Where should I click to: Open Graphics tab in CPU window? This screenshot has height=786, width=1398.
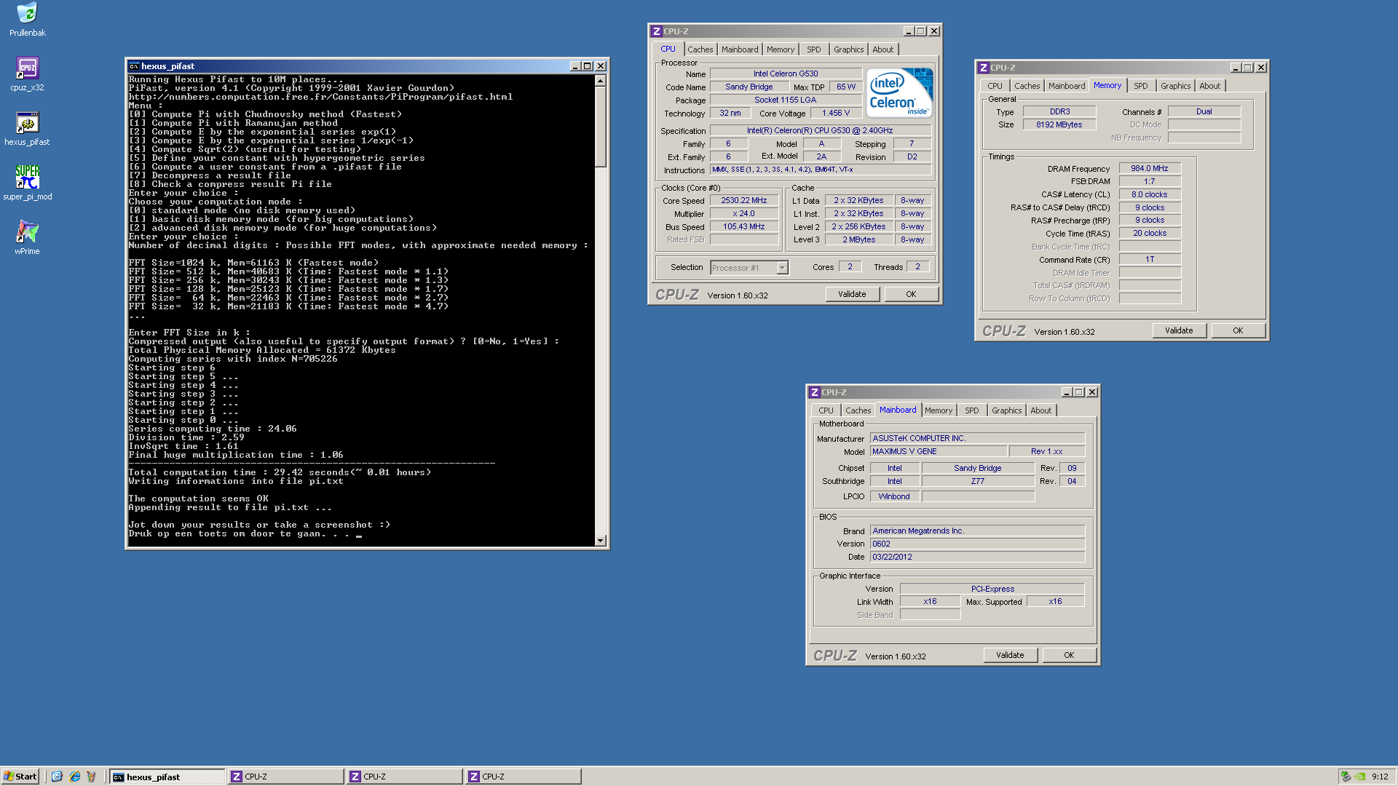848,49
